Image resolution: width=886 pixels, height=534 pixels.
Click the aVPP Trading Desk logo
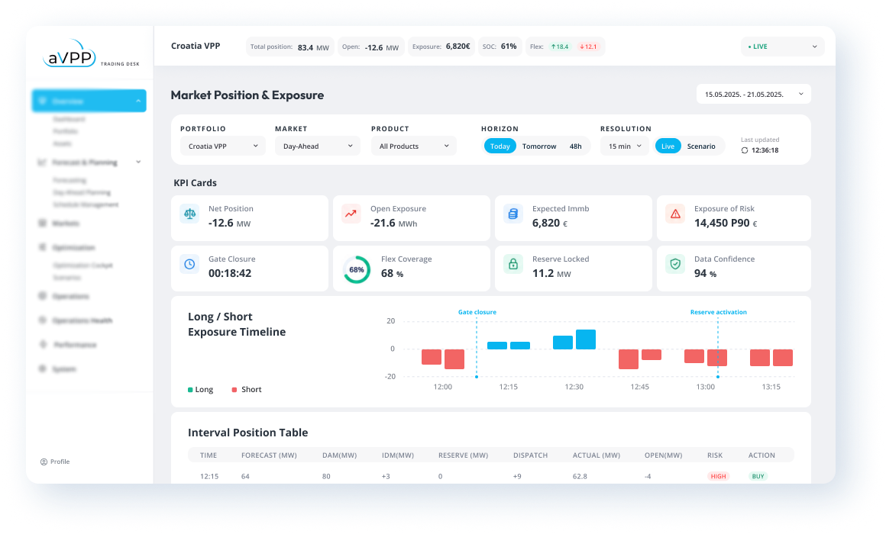(x=90, y=54)
